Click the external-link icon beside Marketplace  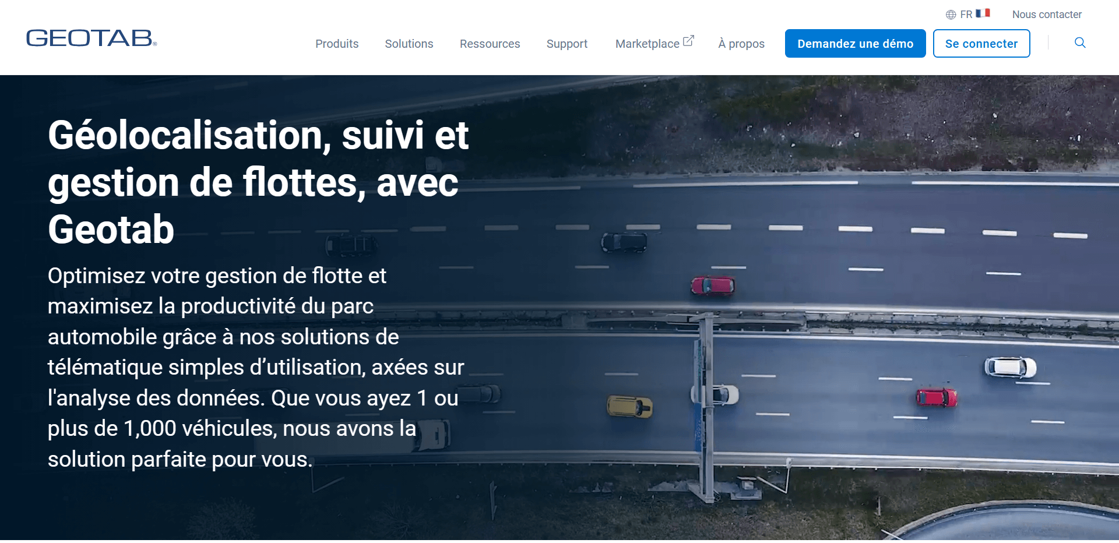[688, 41]
